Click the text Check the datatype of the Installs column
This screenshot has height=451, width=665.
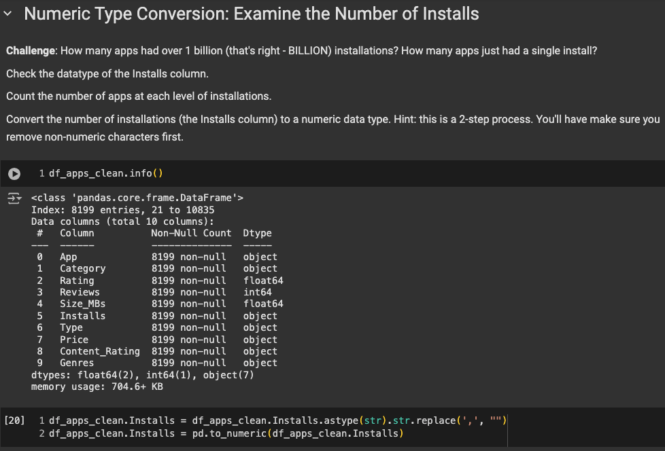[107, 73]
